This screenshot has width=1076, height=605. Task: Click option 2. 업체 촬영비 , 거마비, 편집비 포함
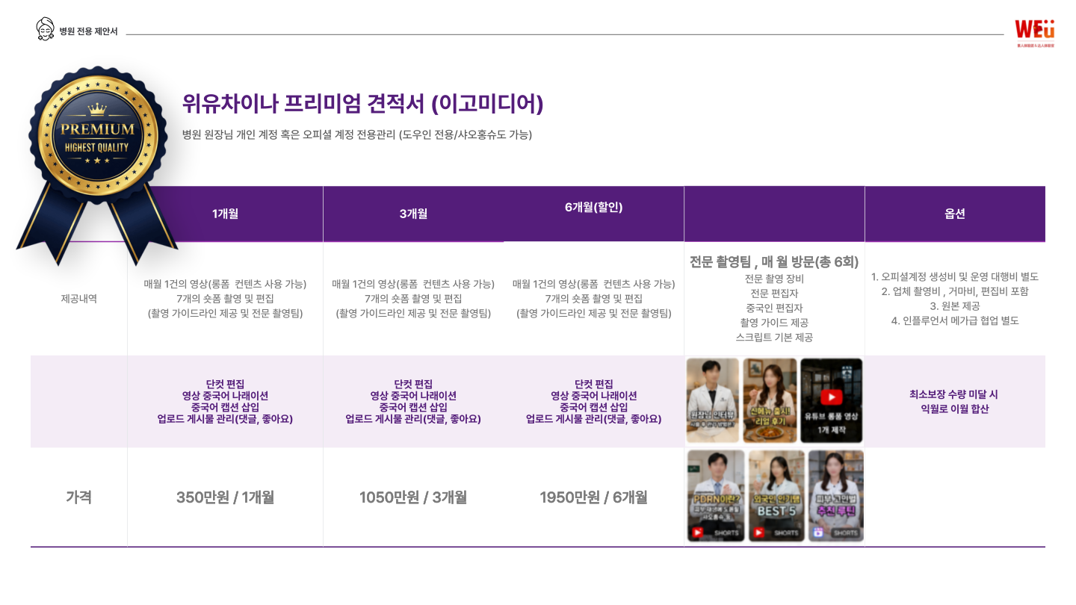(955, 291)
